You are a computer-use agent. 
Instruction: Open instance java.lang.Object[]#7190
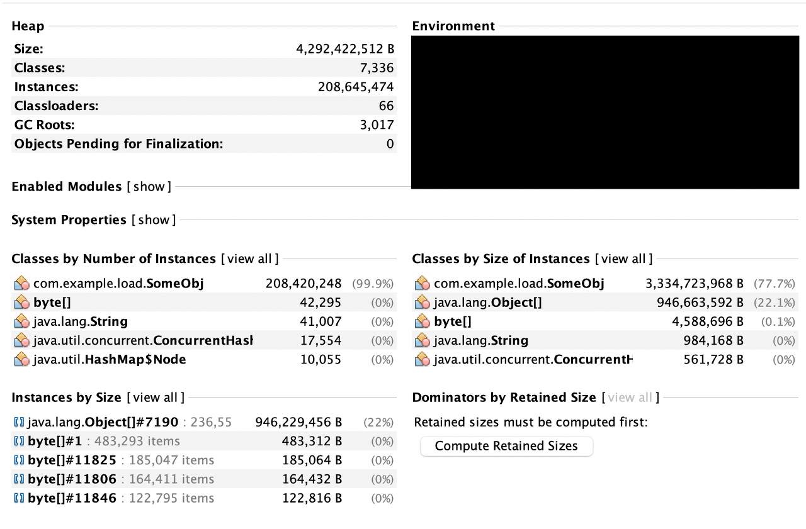103,422
